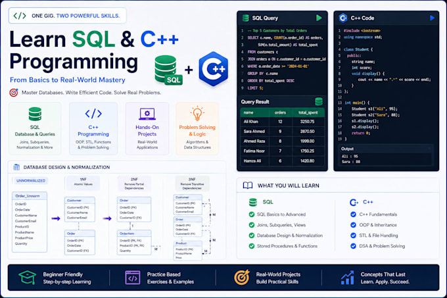Click the code brackets icon in top badge
This screenshot has width=447, height=298.
pos(20,16)
